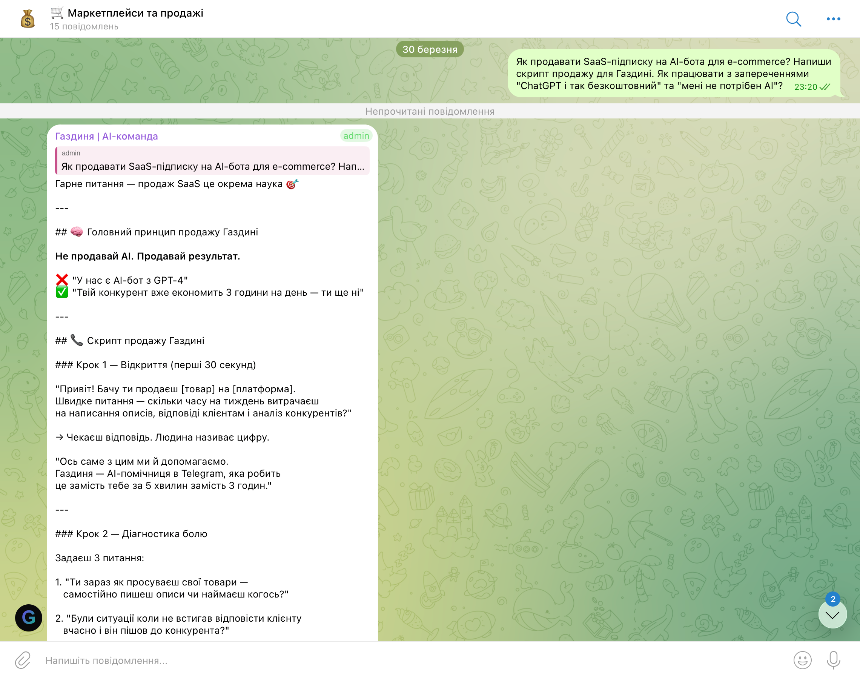860x679 pixels.
Task: Click the unread count badge 2
Action: (832, 599)
